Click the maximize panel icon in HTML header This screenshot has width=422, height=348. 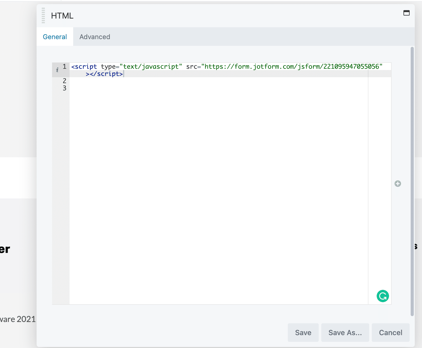[x=406, y=13]
